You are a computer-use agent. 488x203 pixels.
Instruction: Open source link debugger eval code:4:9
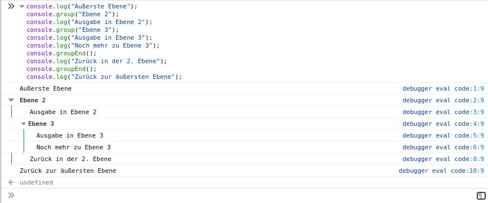click(x=443, y=124)
